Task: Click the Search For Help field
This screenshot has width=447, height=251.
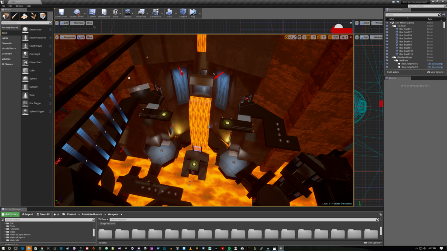Action: tap(426, 6)
